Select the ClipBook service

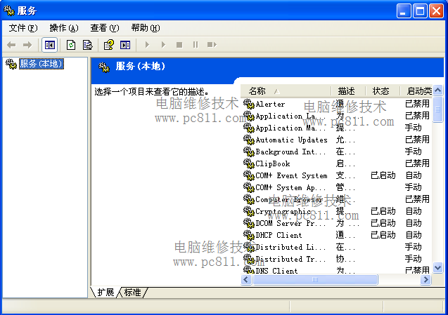click(x=337, y=163)
